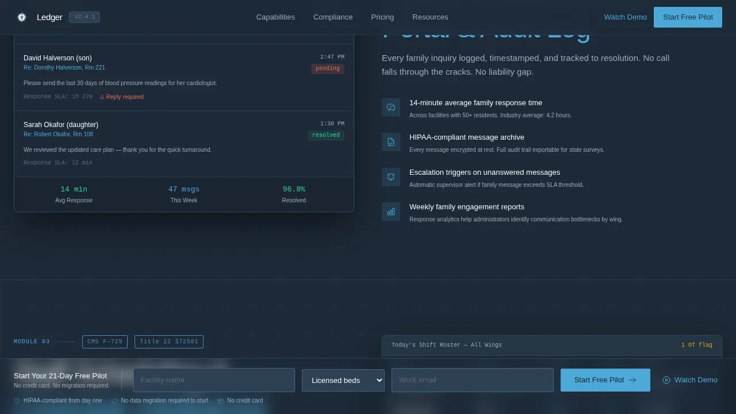The image size is (736, 414).
Task: Go to the Compliance nav item
Action: (x=333, y=17)
